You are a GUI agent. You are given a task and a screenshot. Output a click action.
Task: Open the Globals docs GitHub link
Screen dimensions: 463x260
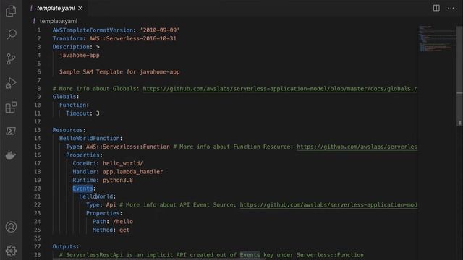[280, 88]
